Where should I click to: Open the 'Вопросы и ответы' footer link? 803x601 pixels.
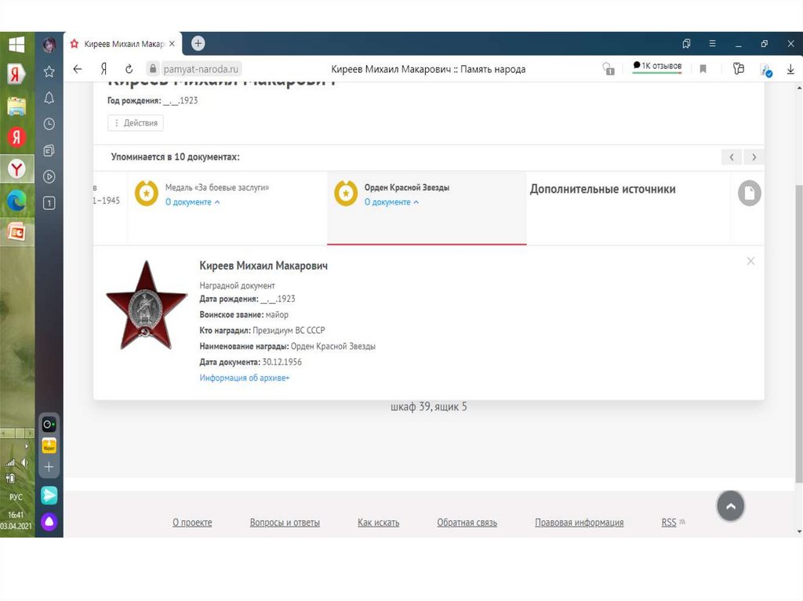point(285,523)
